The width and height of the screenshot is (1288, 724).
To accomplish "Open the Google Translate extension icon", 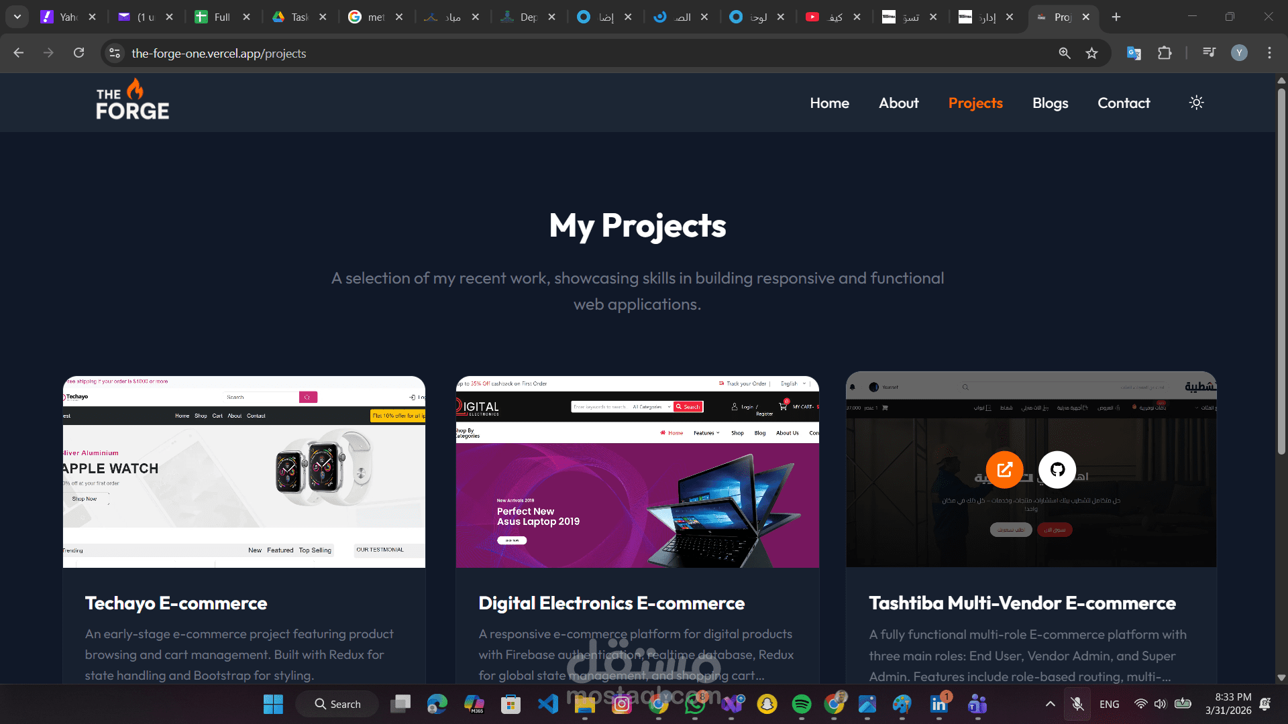I will coord(1134,53).
